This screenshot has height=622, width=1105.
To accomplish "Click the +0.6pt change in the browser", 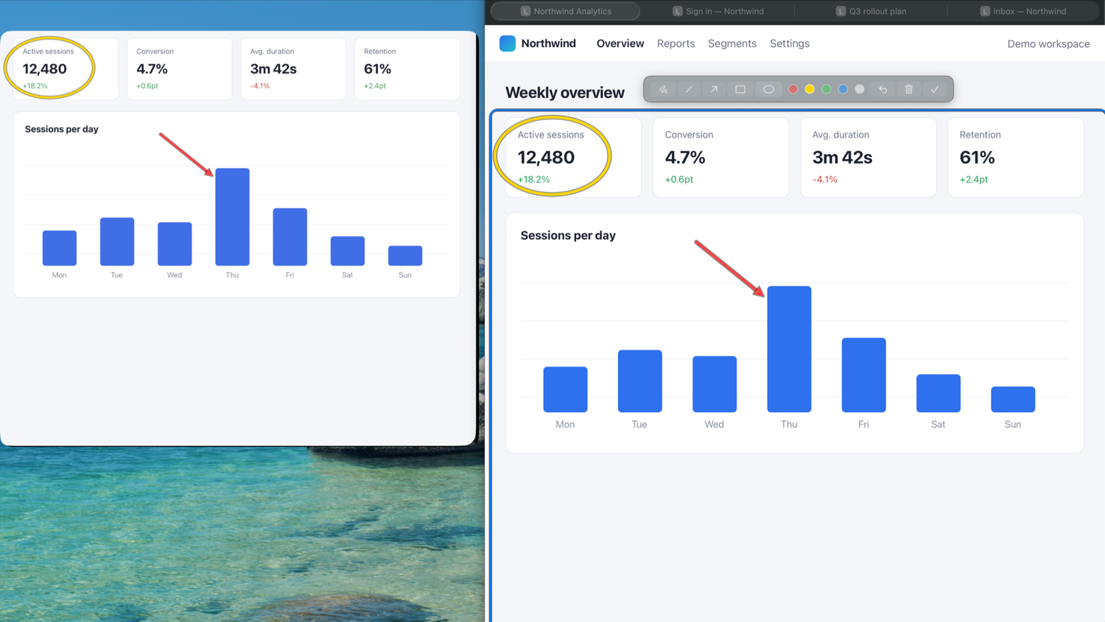I will click(679, 180).
